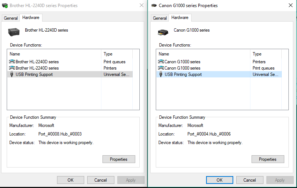Select the Canon Print queues row icon

click(161, 68)
